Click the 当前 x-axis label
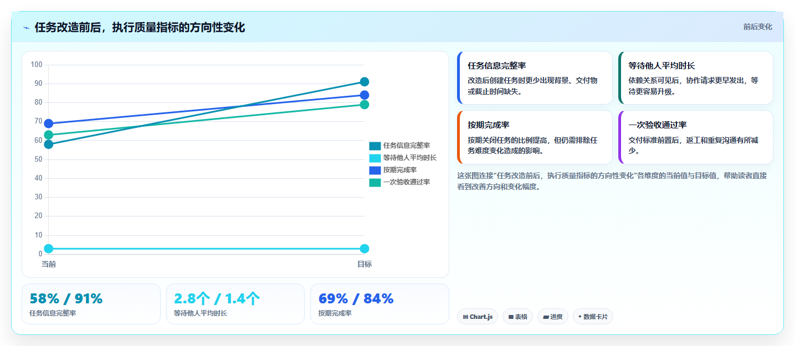Viewport: 795px width, 346px height. [x=49, y=264]
